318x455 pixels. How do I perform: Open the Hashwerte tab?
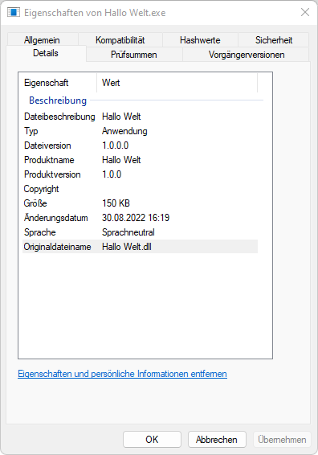pos(200,39)
